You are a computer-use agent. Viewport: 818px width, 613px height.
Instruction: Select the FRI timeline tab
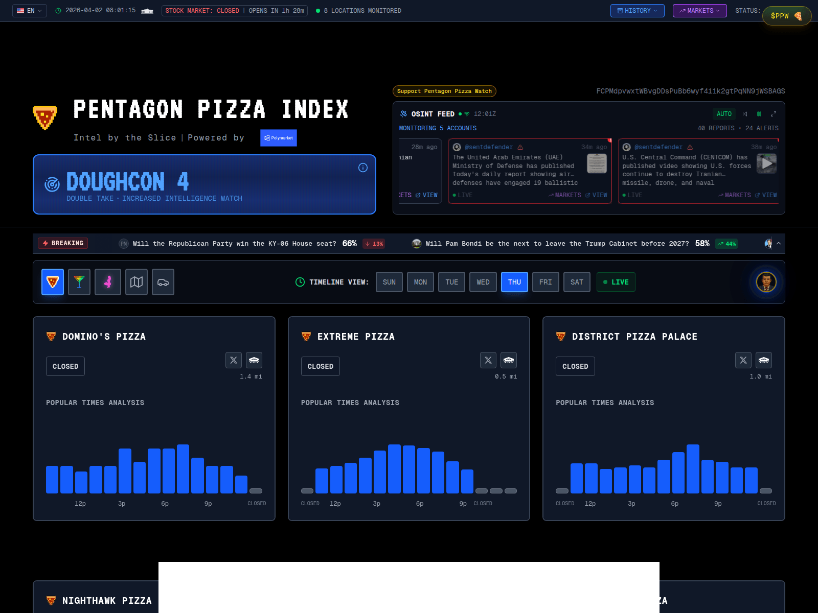click(546, 282)
